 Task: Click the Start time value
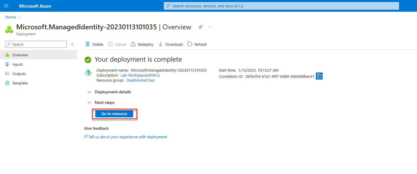(x=258, y=70)
